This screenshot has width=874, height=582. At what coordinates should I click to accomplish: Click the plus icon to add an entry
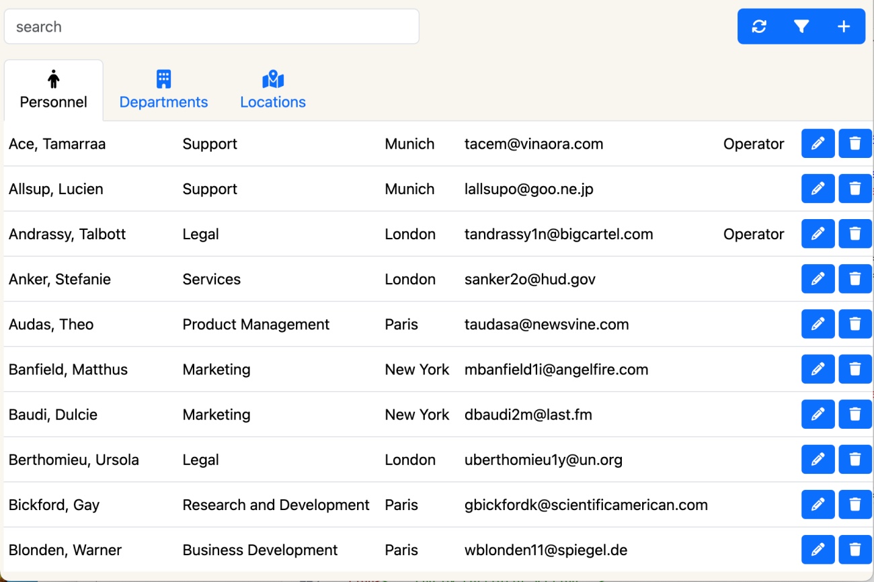tap(843, 27)
